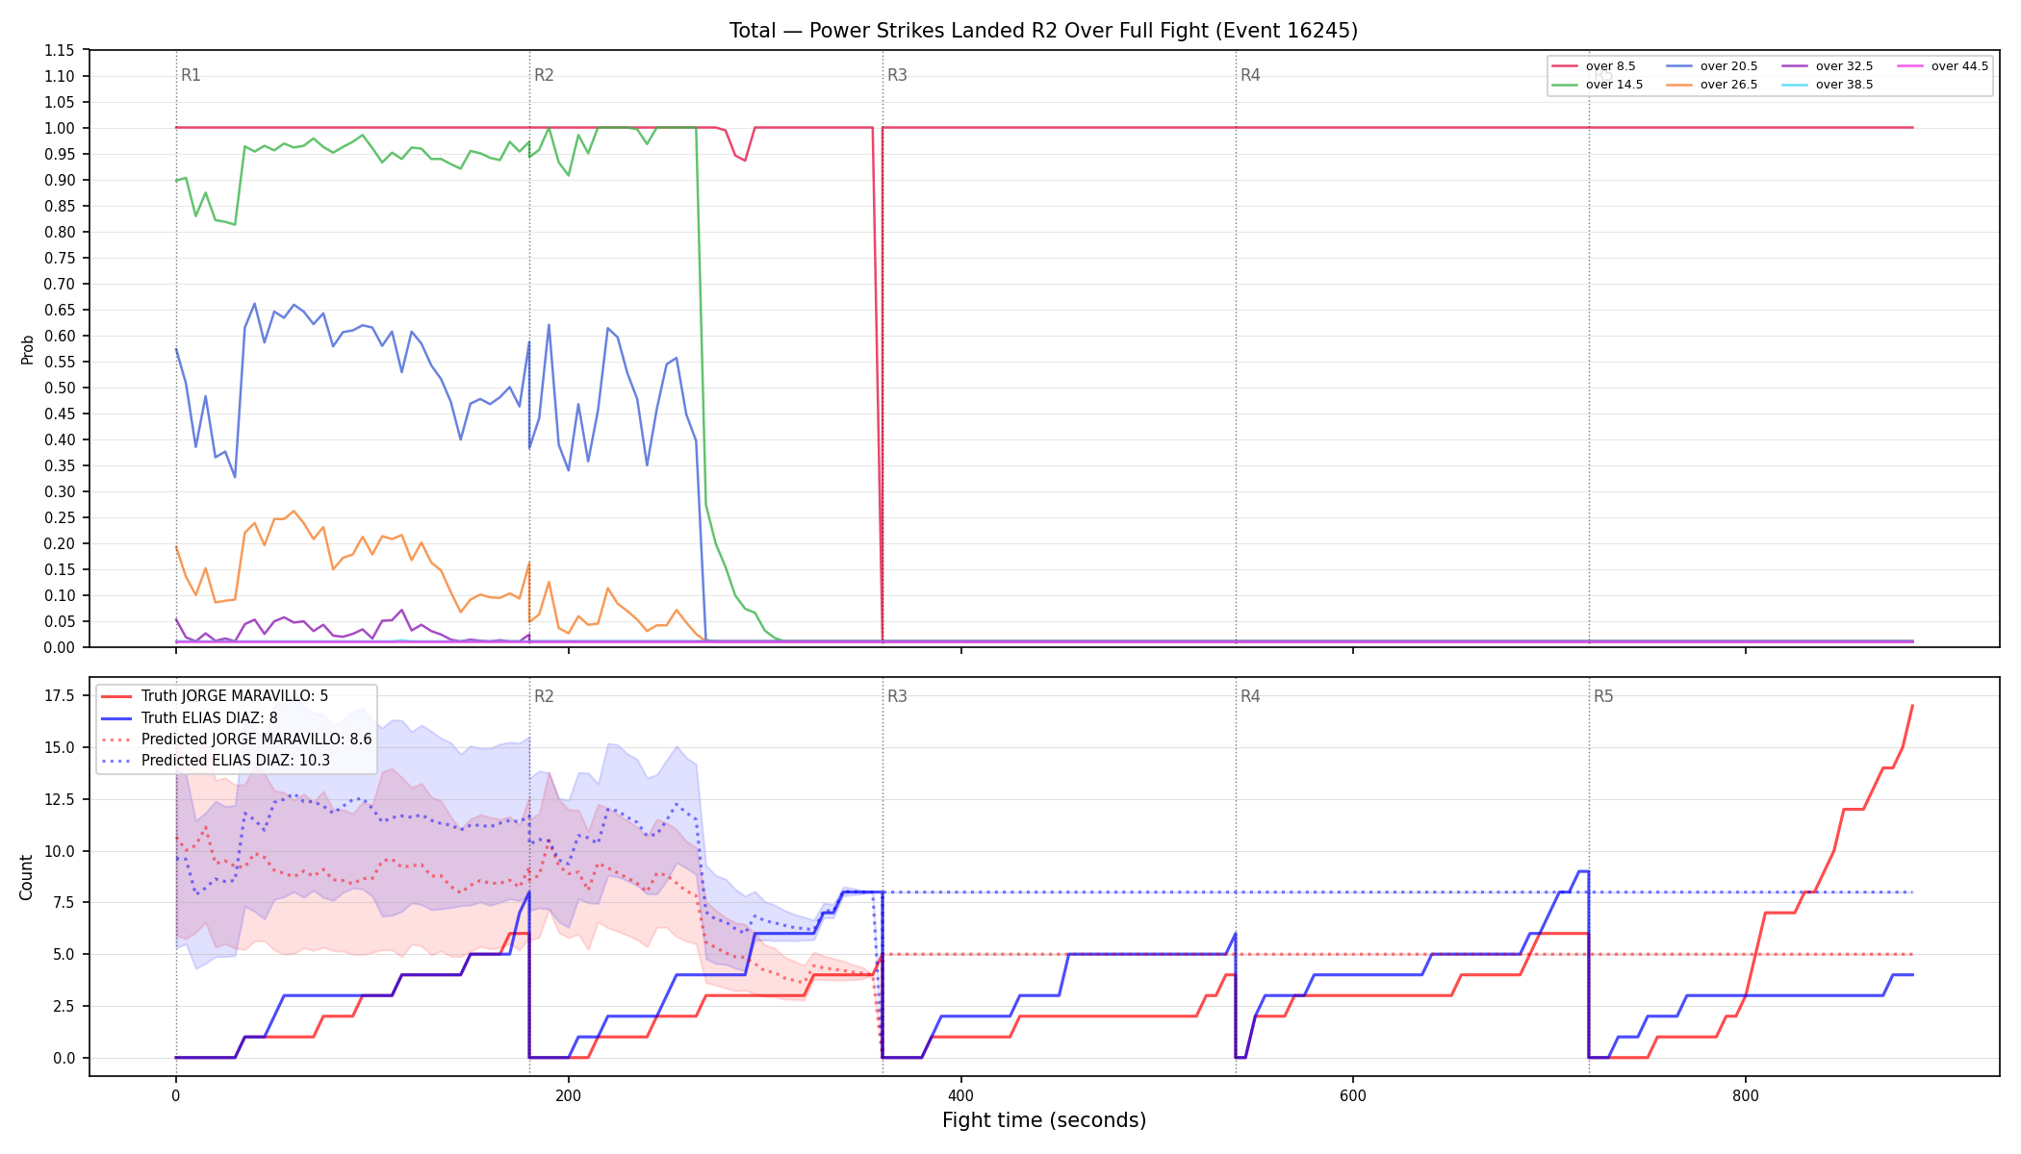Click the '15.0' tick on Count axis

click(x=63, y=747)
